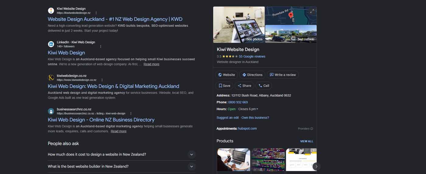Click Website designer in Auckland text
This screenshot has width=426, height=174.
(x=238, y=62)
